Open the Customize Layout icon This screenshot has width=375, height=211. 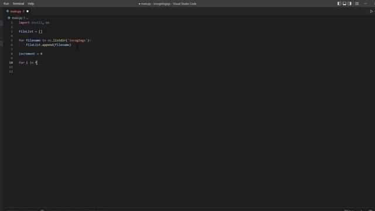pyautogui.click(x=357, y=4)
